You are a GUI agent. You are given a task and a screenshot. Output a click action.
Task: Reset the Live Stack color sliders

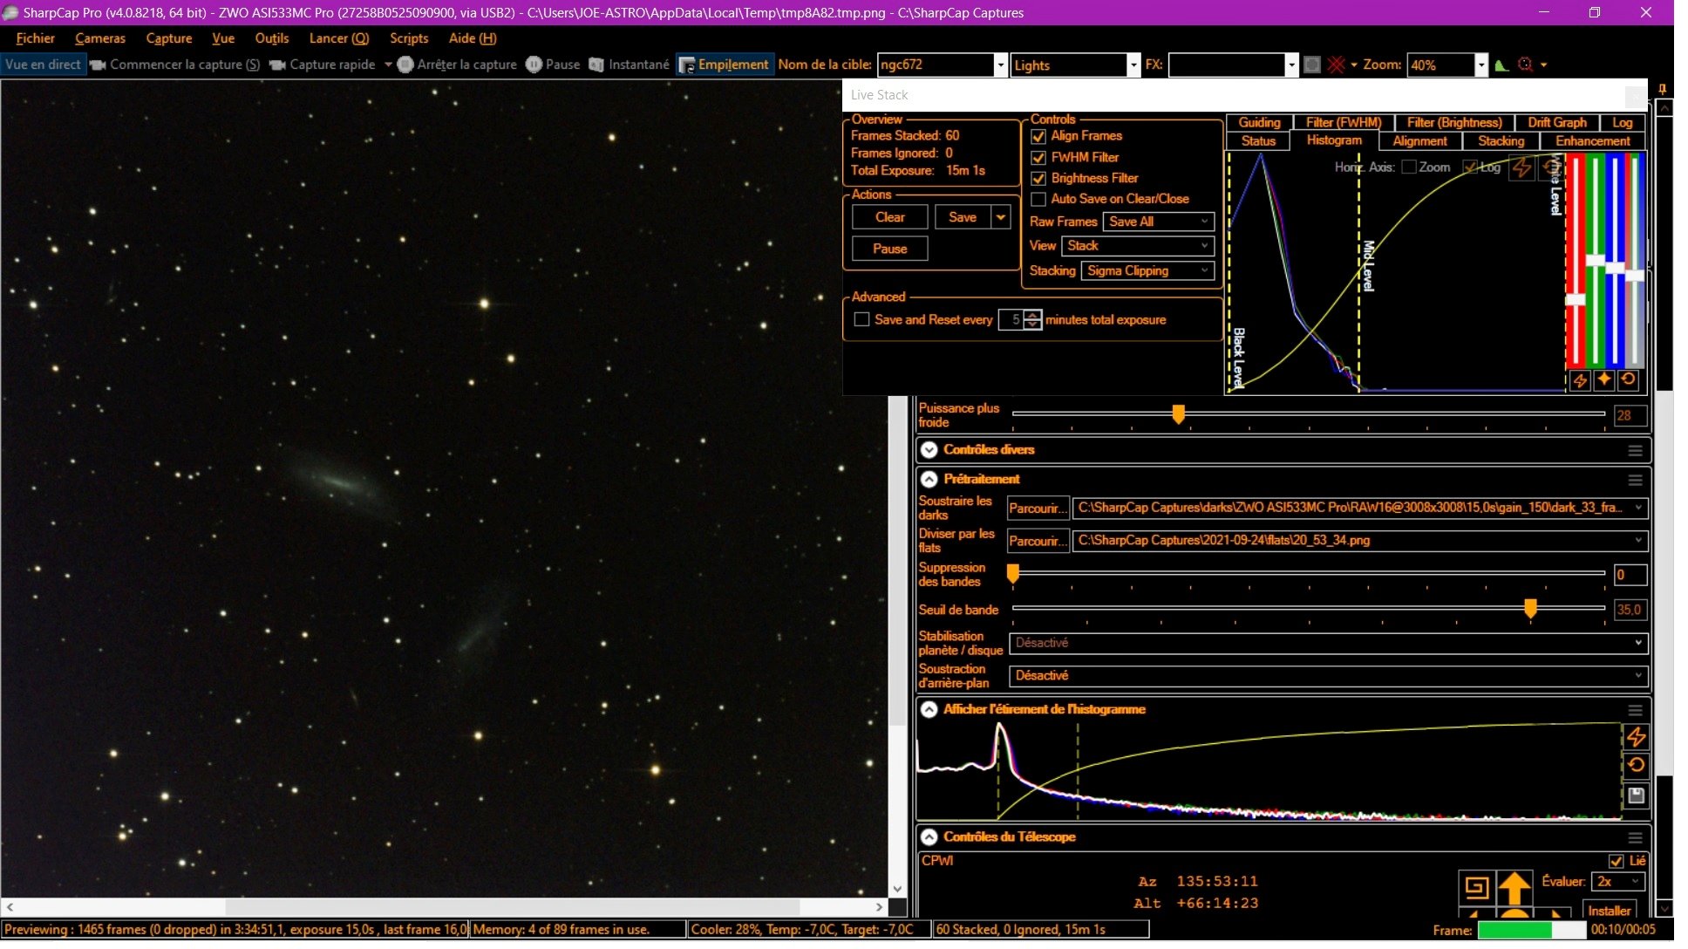click(1628, 380)
